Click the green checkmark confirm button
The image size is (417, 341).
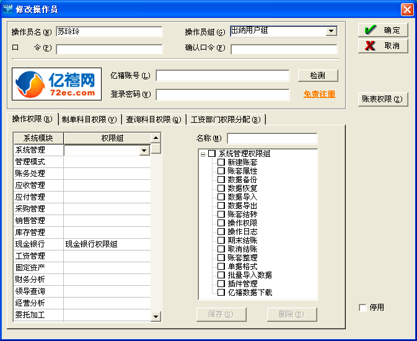pos(382,30)
